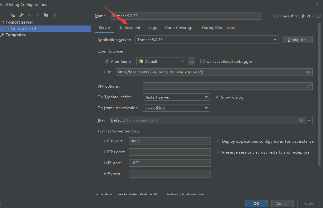Click the URL input field
The height and width of the screenshot is (208, 323).
[x=214, y=72]
